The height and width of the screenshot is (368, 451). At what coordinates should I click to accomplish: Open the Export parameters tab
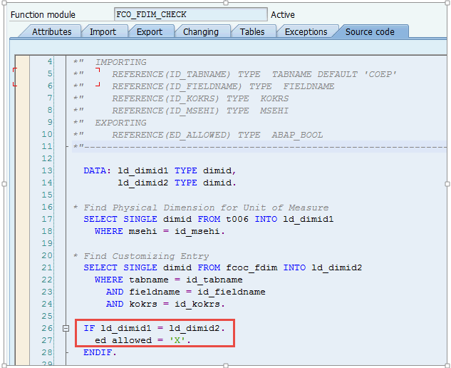[x=149, y=31]
